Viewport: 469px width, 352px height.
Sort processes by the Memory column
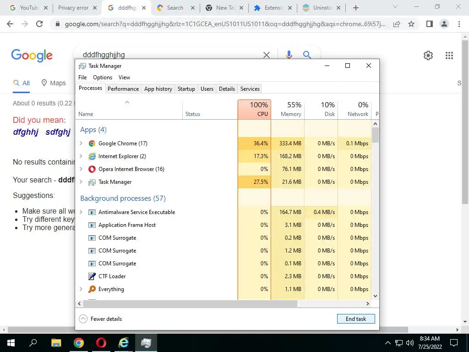pos(288,110)
